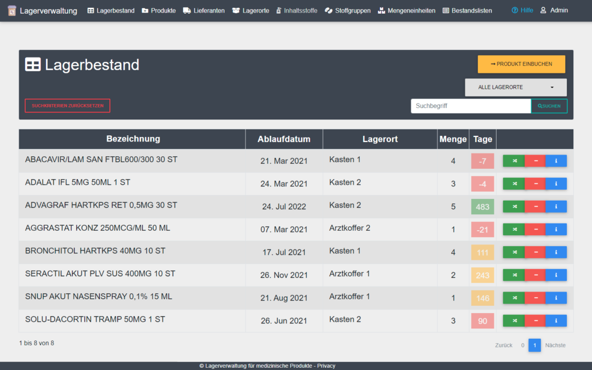The width and height of the screenshot is (592, 370).
Task: Click the Suchbegriff search field
Action: click(471, 106)
